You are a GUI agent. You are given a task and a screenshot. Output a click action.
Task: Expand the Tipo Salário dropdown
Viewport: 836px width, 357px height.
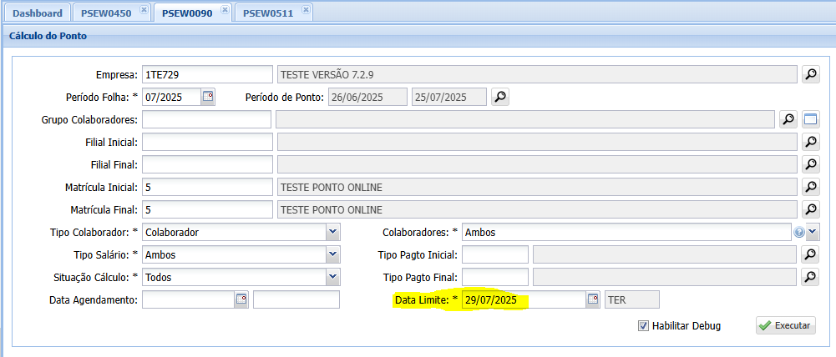click(x=333, y=254)
